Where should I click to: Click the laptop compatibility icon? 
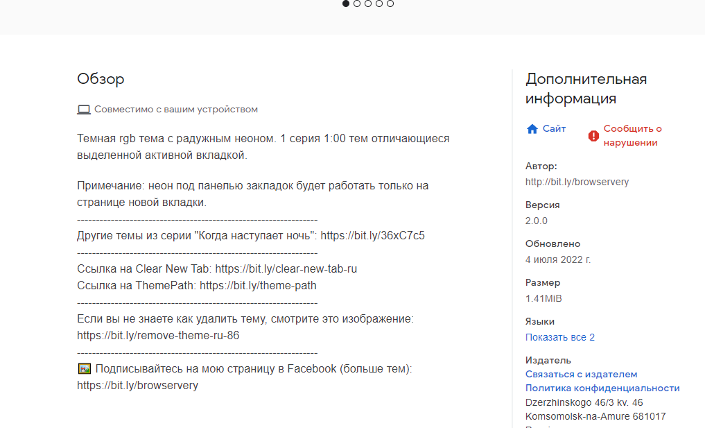(x=84, y=110)
